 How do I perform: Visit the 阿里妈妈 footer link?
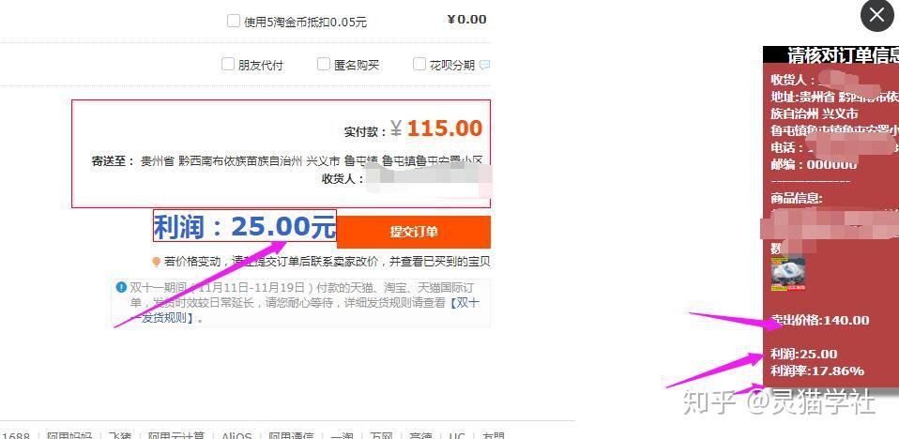point(69,436)
